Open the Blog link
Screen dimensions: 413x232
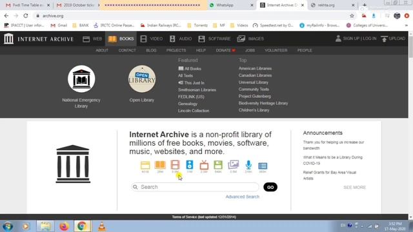pyautogui.click(x=151, y=50)
